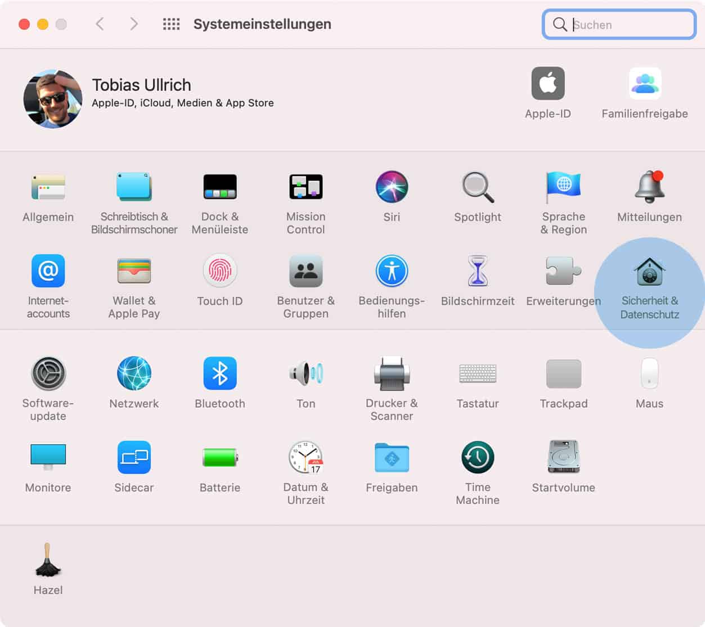Click the Tobias Ullrich account name
Viewport: 705px width, 627px height.
tap(142, 85)
